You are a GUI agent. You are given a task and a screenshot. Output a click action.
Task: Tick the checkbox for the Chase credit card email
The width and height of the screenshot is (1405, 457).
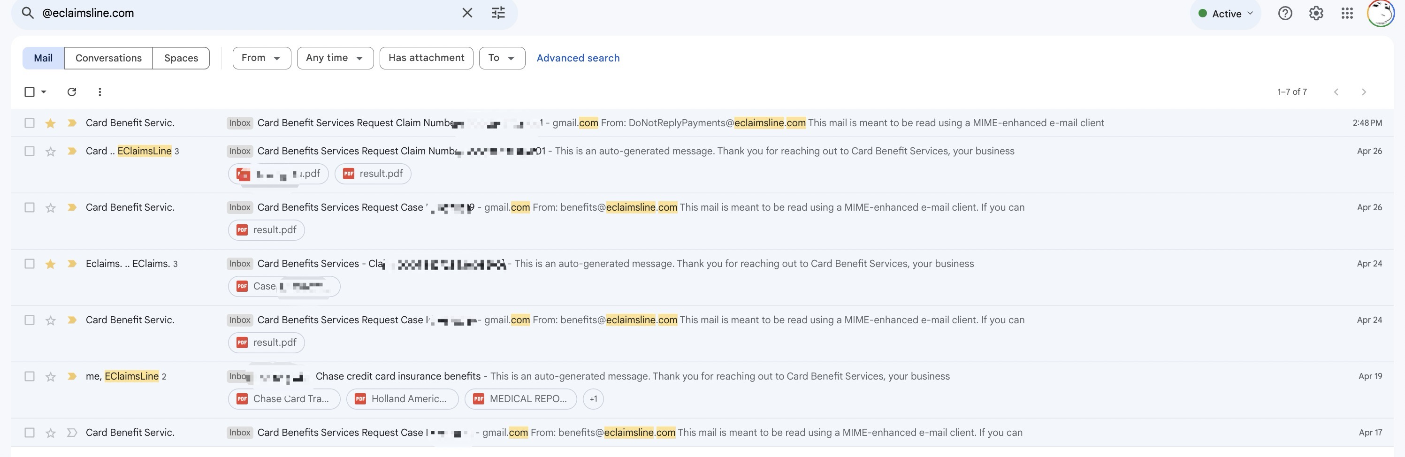click(x=30, y=376)
